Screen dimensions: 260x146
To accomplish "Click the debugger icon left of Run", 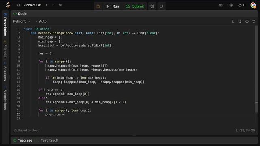I will (x=98, y=6).
